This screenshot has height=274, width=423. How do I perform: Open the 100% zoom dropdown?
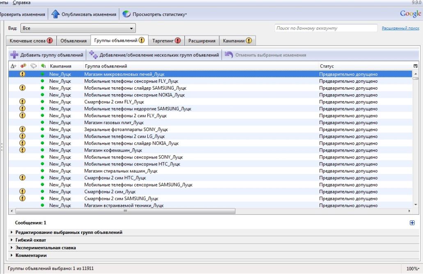pos(413,269)
